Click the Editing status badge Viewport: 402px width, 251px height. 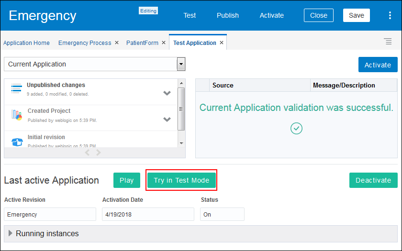(148, 11)
